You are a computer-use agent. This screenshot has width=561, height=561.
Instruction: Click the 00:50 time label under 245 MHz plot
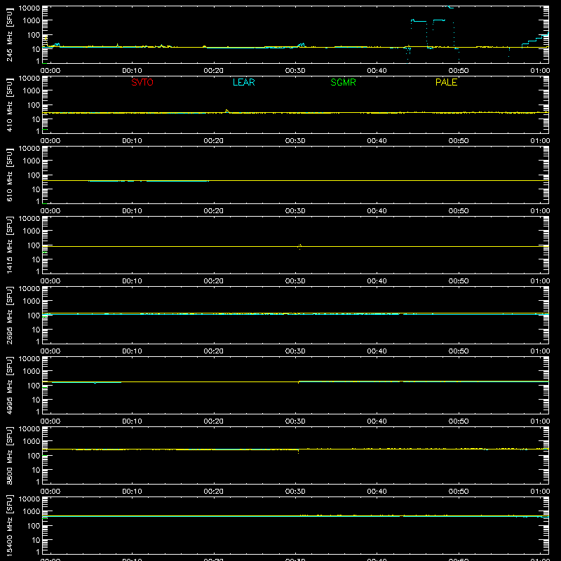click(x=459, y=71)
